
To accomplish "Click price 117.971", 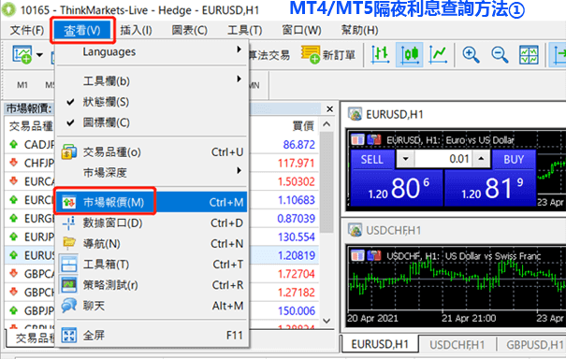I will pos(296,163).
